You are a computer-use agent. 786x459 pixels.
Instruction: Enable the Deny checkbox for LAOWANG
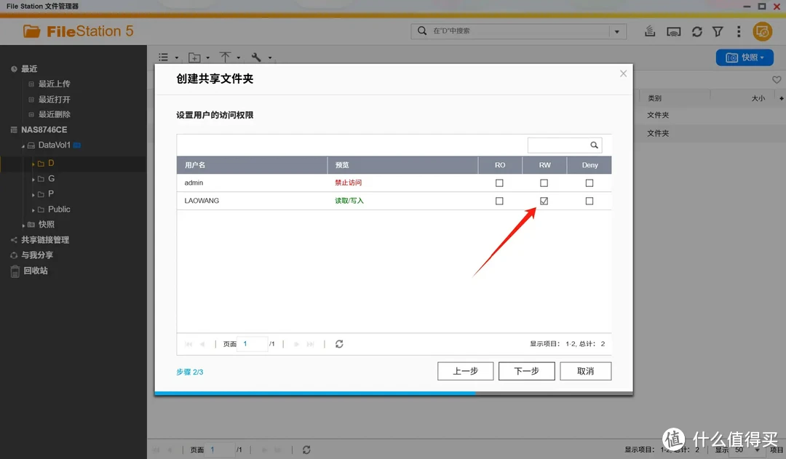click(589, 201)
